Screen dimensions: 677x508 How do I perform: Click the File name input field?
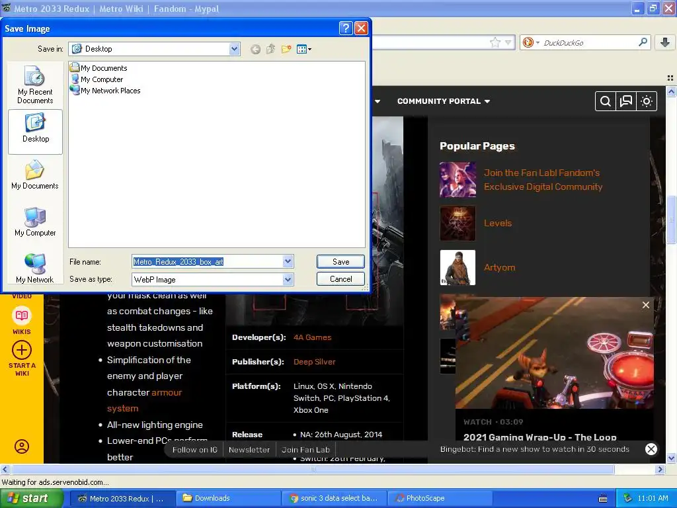pos(207,261)
